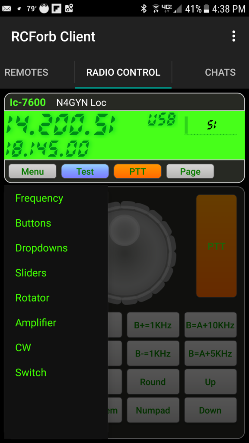This screenshot has width=249, height=443.
Task: Tap the Bluetooth status icon
Action: click(x=144, y=9)
